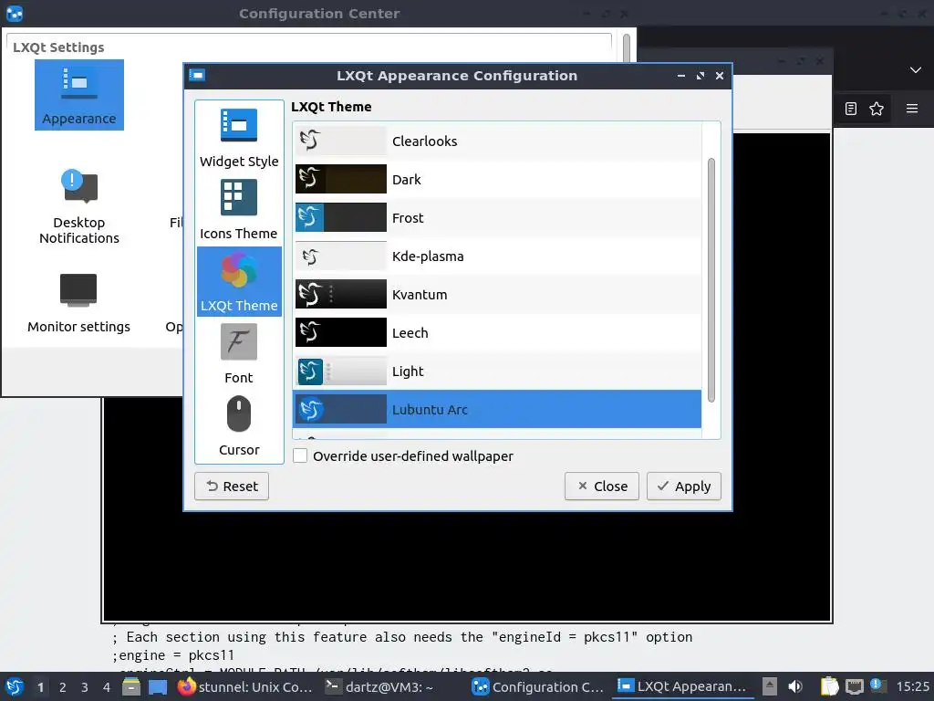The height and width of the screenshot is (701, 934).
Task: Switch to LXQt Appearance taskbar entry
Action: 682,686
